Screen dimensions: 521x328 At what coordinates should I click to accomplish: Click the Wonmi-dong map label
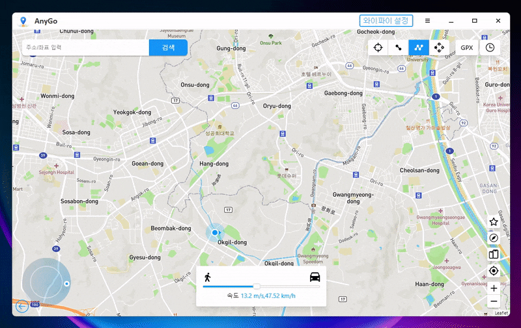click(57, 96)
